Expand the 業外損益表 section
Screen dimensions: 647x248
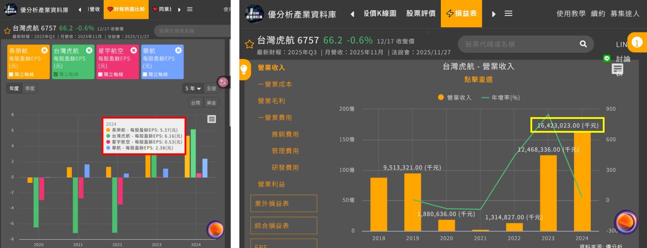(283, 204)
